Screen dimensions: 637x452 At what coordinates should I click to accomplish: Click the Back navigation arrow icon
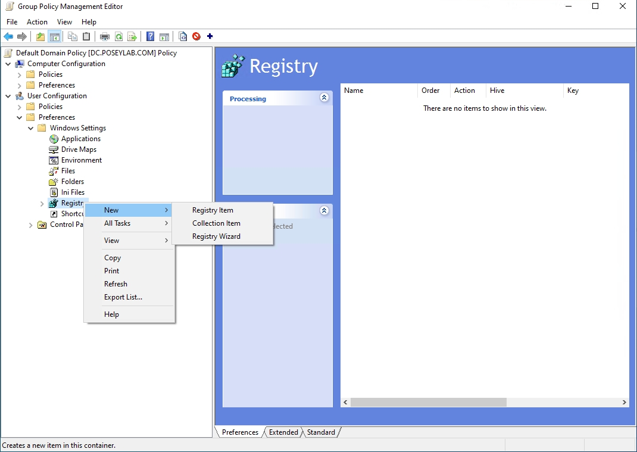(8, 36)
